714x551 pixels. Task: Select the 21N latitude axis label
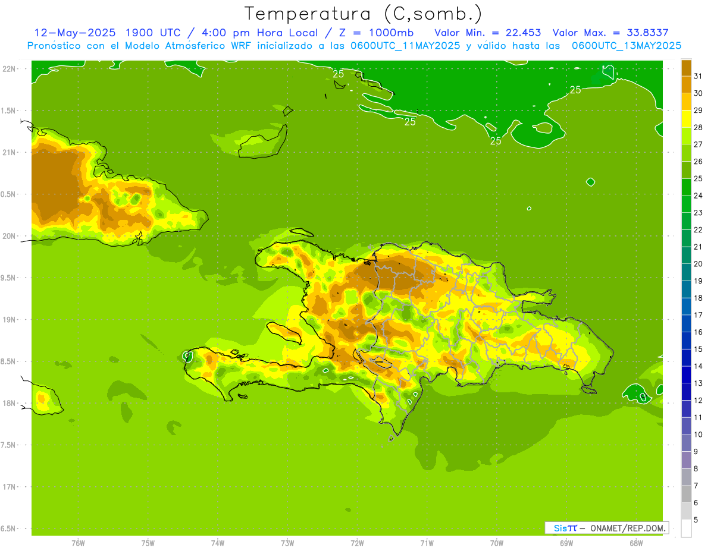click(9, 152)
